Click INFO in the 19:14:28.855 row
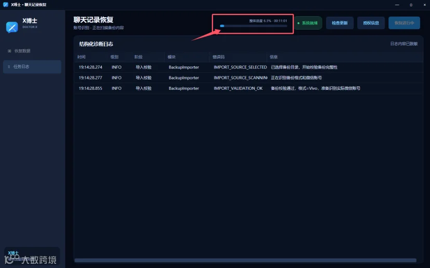The width and height of the screenshot is (430, 268). 116,88
